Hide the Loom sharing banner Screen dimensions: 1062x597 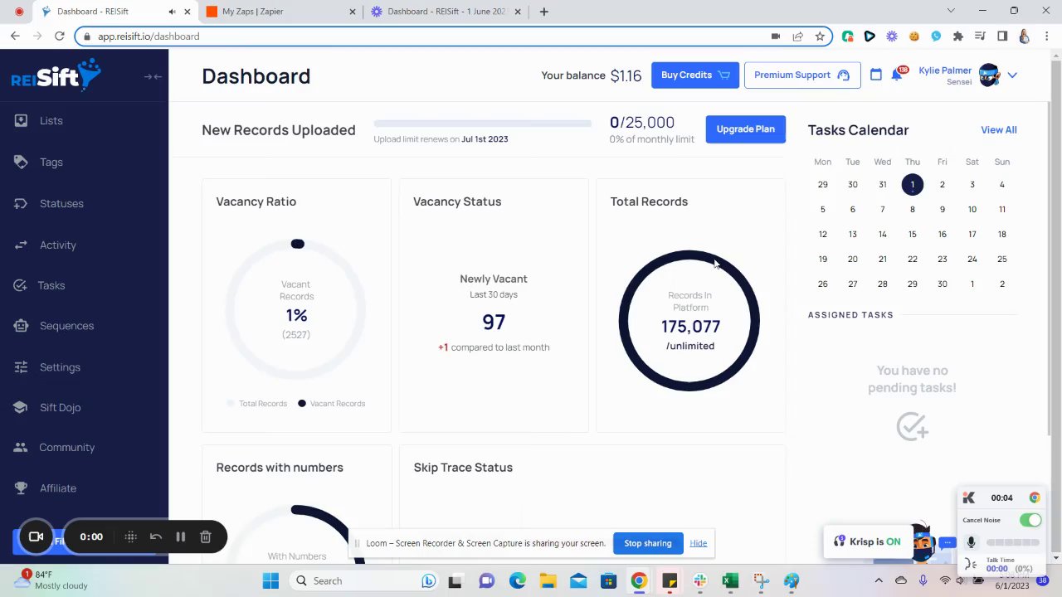(x=699, y=543)
